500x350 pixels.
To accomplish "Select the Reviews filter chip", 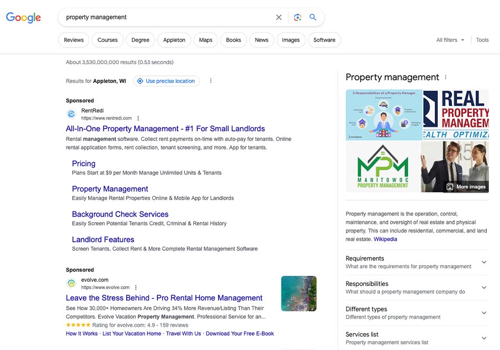I will [74, 40].
